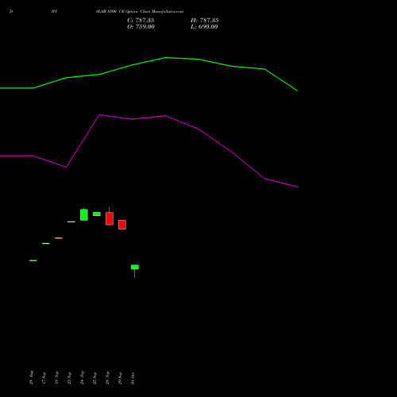397x397 pixels.
Task: Click the '26 Sep' date axis label
Action: click(107, 378)
